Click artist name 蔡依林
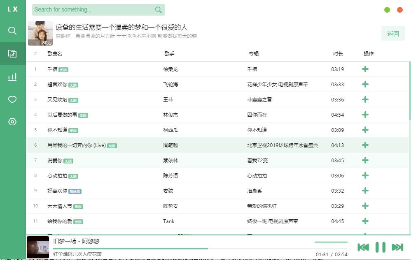 click(170, 160)
